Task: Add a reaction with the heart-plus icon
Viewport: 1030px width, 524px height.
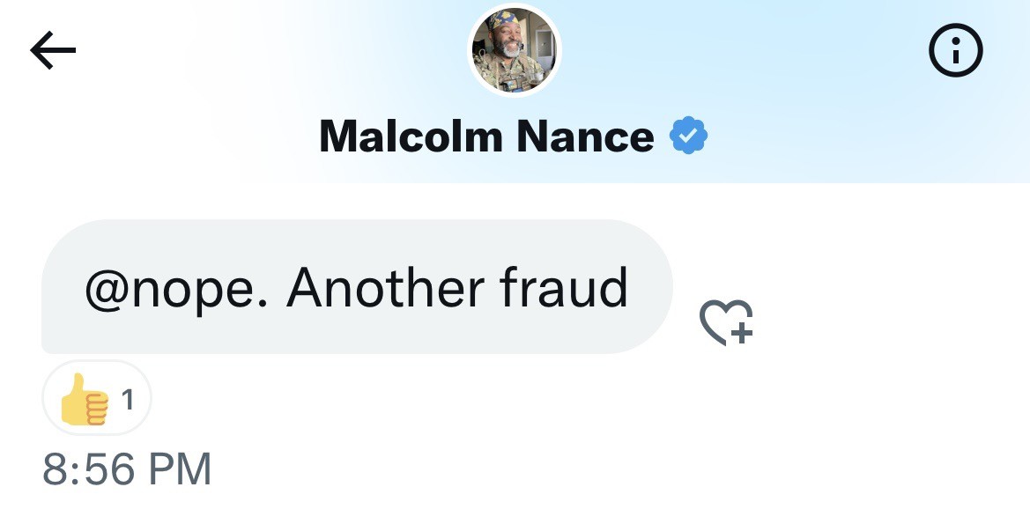Action: (x=727, y=321)
